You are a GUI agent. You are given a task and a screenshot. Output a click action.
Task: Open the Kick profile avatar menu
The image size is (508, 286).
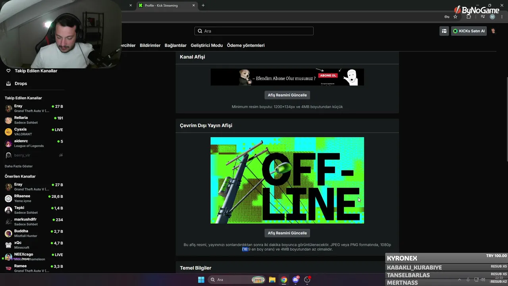point(493,31)
